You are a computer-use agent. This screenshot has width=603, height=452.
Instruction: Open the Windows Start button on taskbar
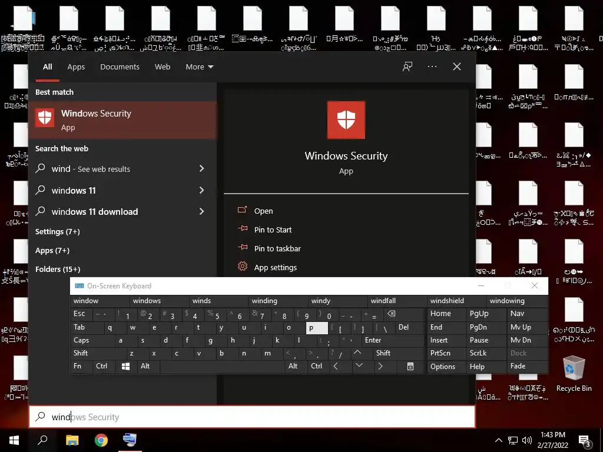[14, 440]
